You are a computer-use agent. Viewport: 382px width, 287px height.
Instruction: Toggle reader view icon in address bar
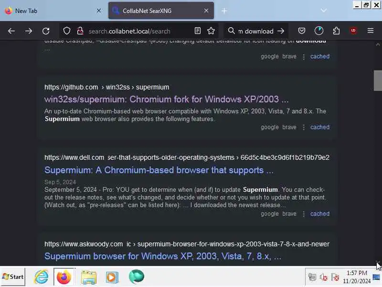198,31
